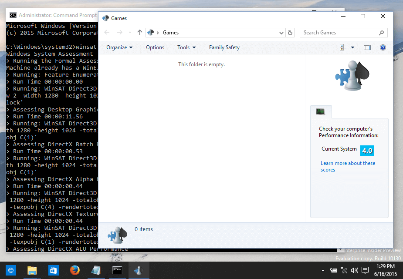Click the Games icon in the details pane
Viewport: 403px width, 279px height.
coord(117,235)
